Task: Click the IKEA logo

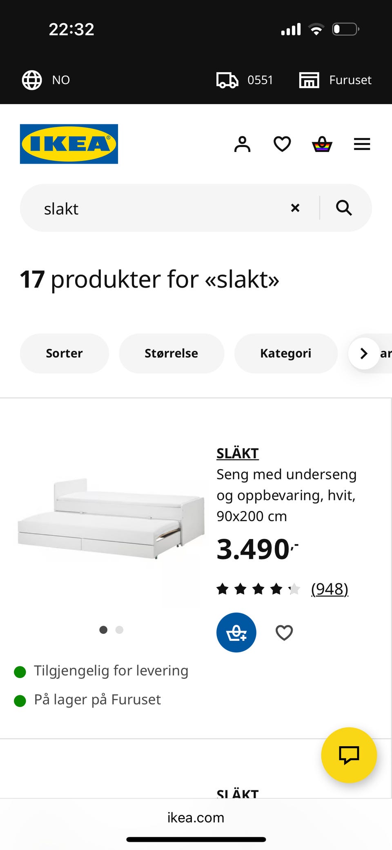Action: click(69, 144)
